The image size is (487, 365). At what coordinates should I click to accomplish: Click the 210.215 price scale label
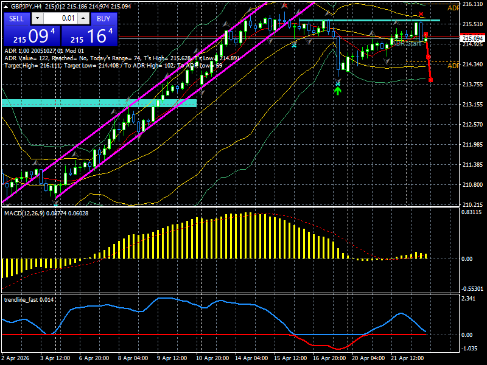coord(473,204)
